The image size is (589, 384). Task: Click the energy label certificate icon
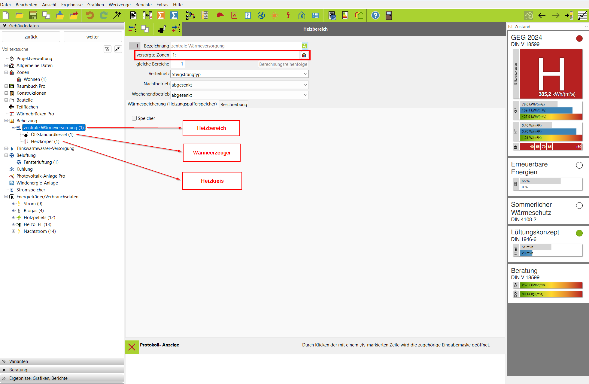(345, 15)
